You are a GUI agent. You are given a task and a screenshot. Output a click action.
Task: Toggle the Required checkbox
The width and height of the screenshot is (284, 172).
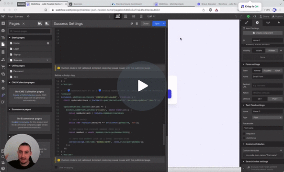[244, 133]
